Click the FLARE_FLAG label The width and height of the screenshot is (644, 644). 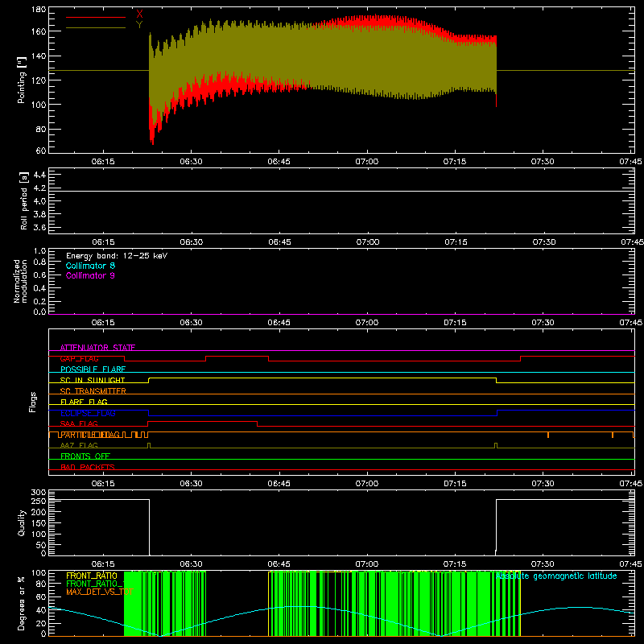84,402
